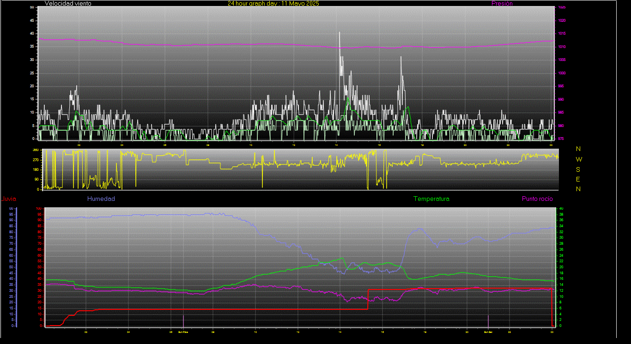Click the '1025' pressure axis value
This screenshot has width=631, height=344.
point(562,7)
